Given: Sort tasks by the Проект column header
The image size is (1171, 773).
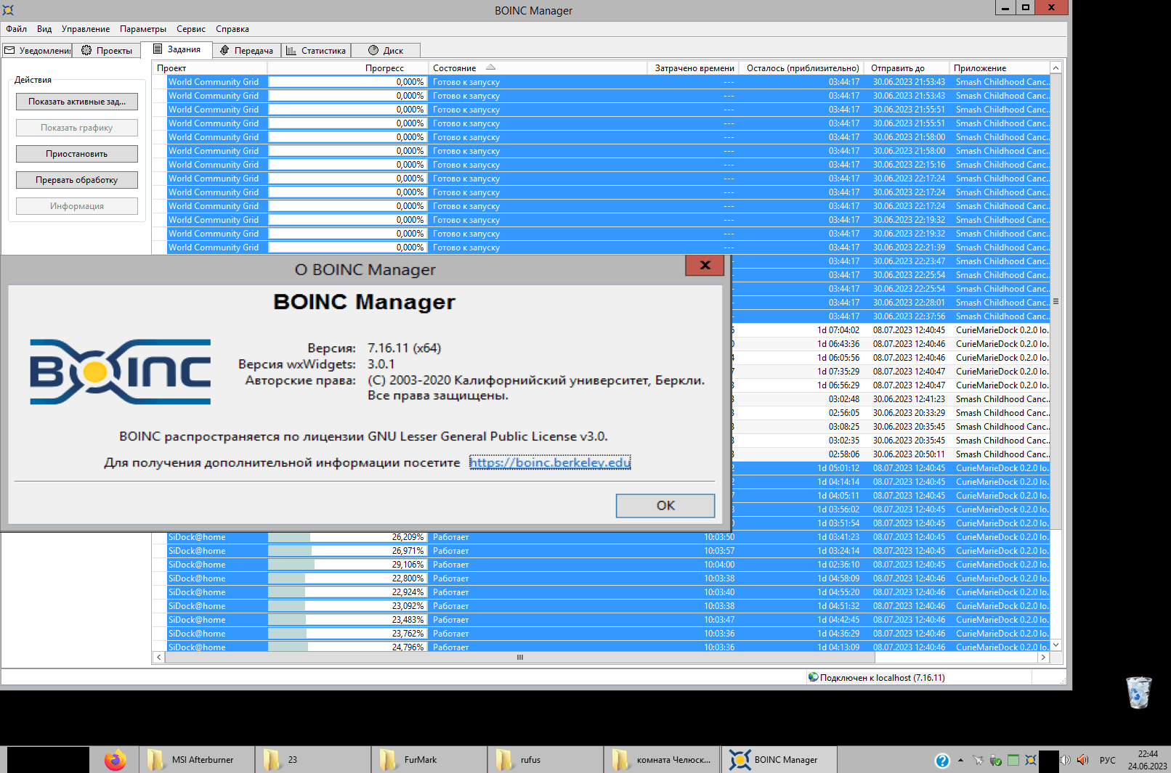Looking at the screenshot, I should pos(210,68).
